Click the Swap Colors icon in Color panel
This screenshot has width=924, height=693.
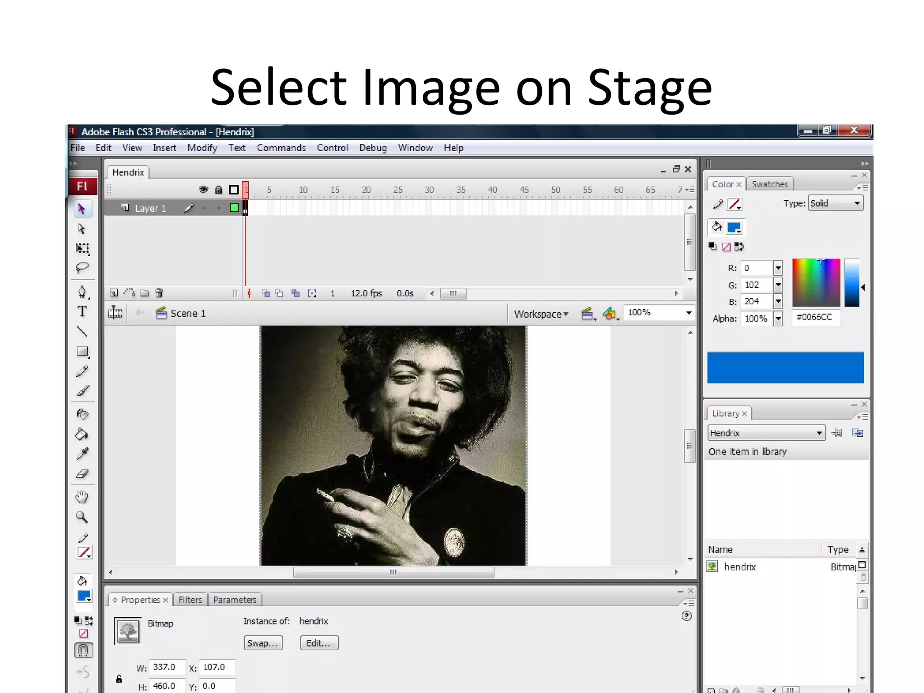point(739,247)
